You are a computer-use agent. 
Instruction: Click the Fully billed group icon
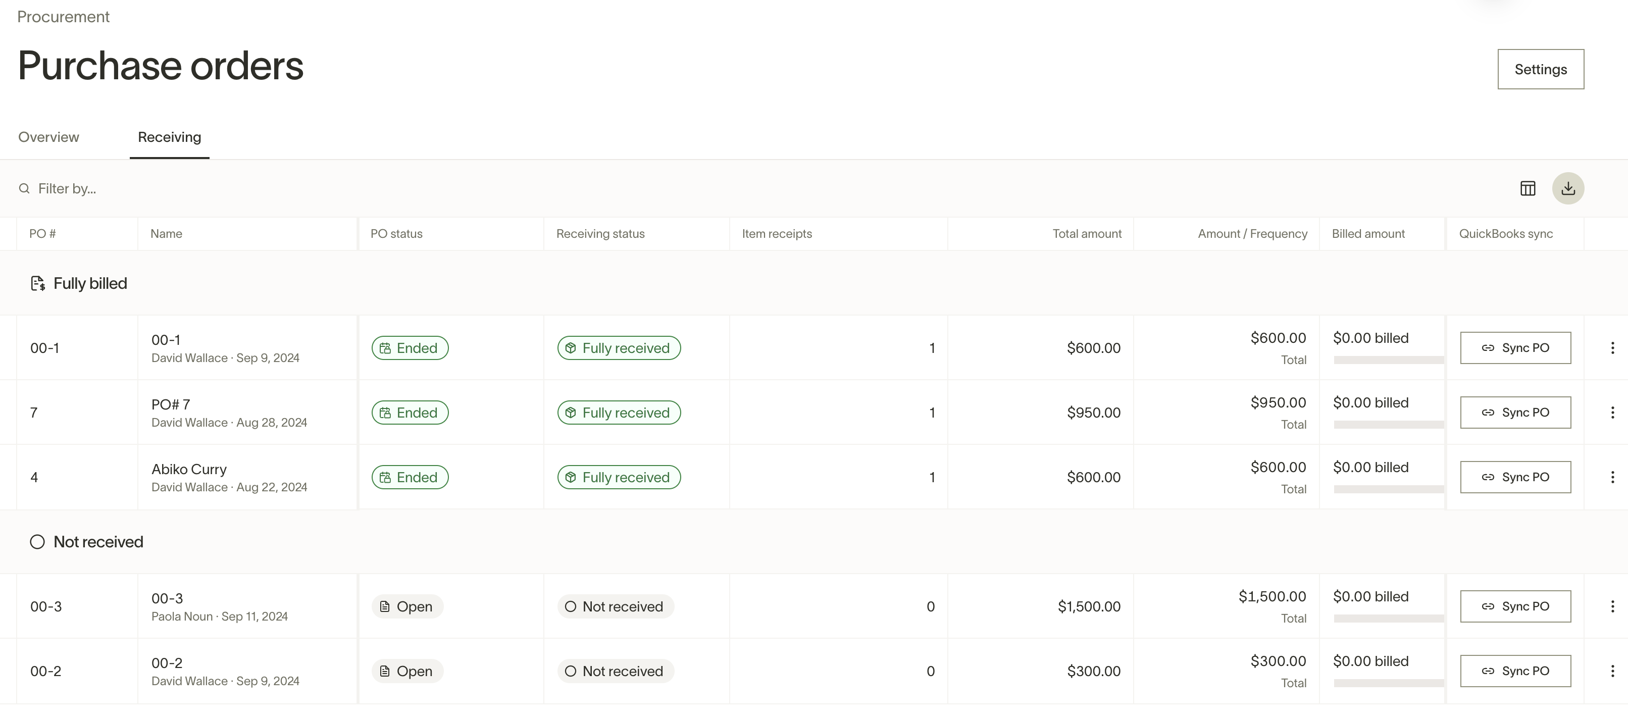(x=38, y=283)
